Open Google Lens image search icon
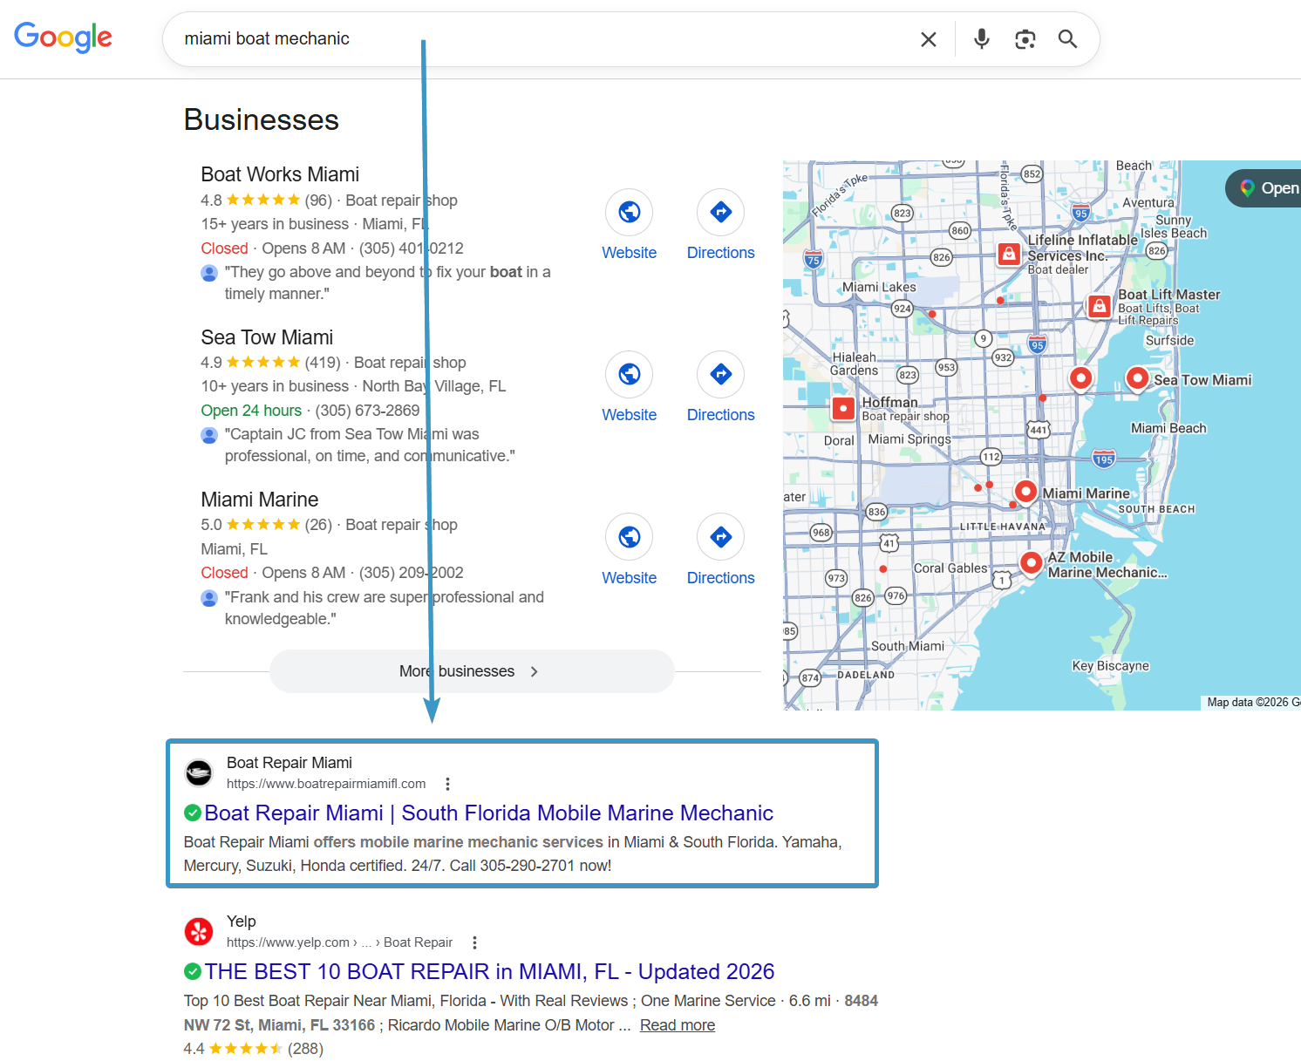The image size is (1301, 1061). pos(1025,38)
